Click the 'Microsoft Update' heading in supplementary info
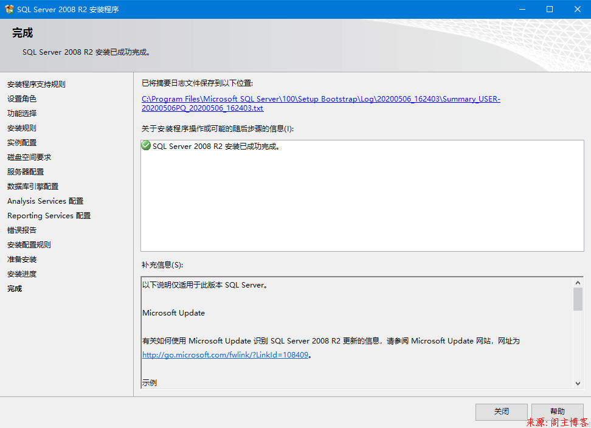Viewport: 591px width, 428px height. coord(174,313)
